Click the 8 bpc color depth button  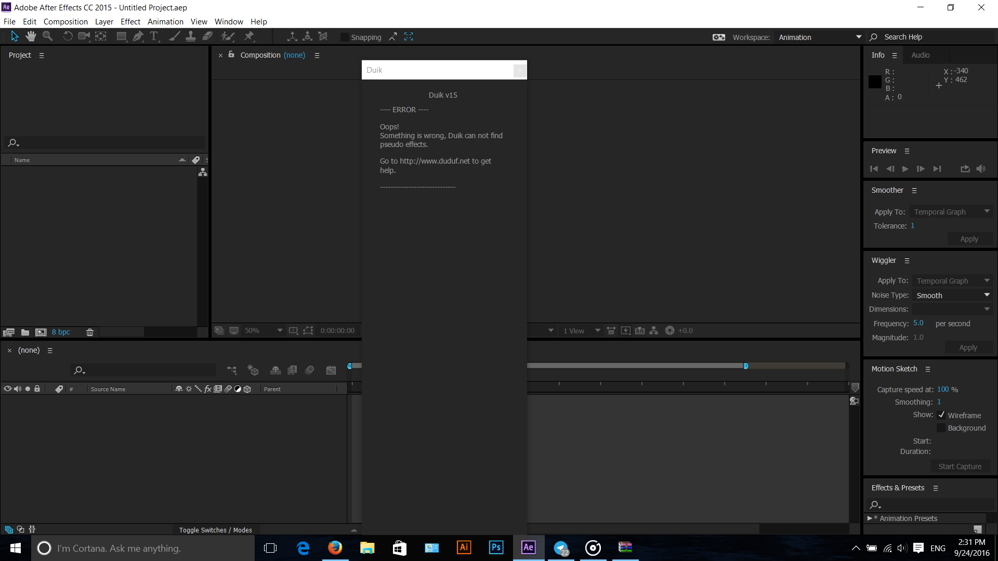pos(61,332)
